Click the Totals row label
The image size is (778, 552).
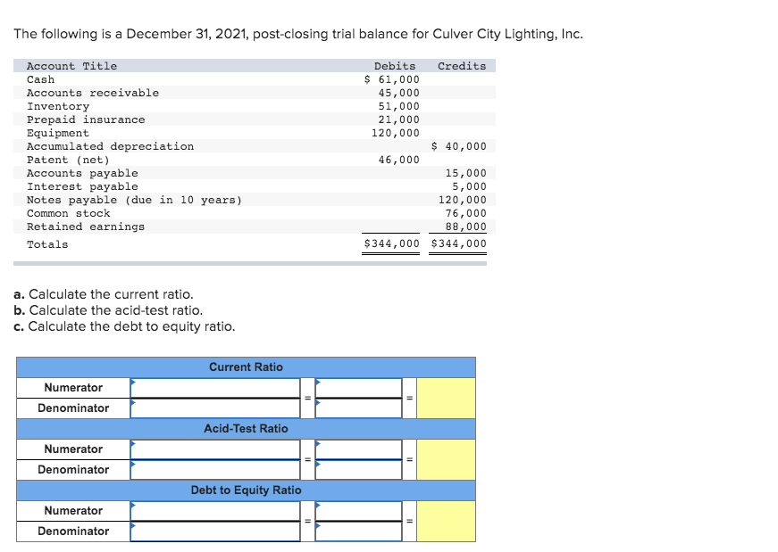coord(47,244)
